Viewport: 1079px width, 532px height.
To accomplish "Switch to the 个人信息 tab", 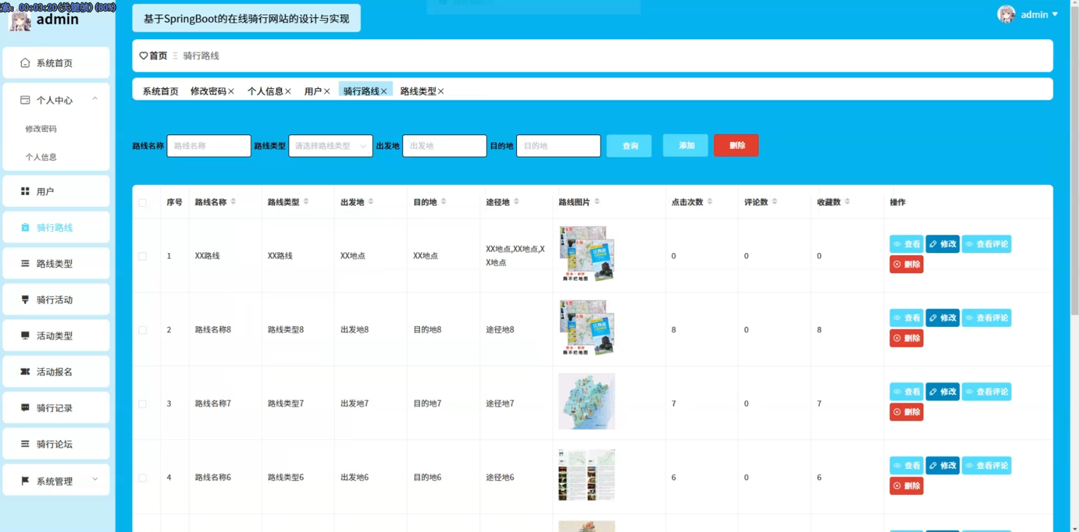I will 265,91.
